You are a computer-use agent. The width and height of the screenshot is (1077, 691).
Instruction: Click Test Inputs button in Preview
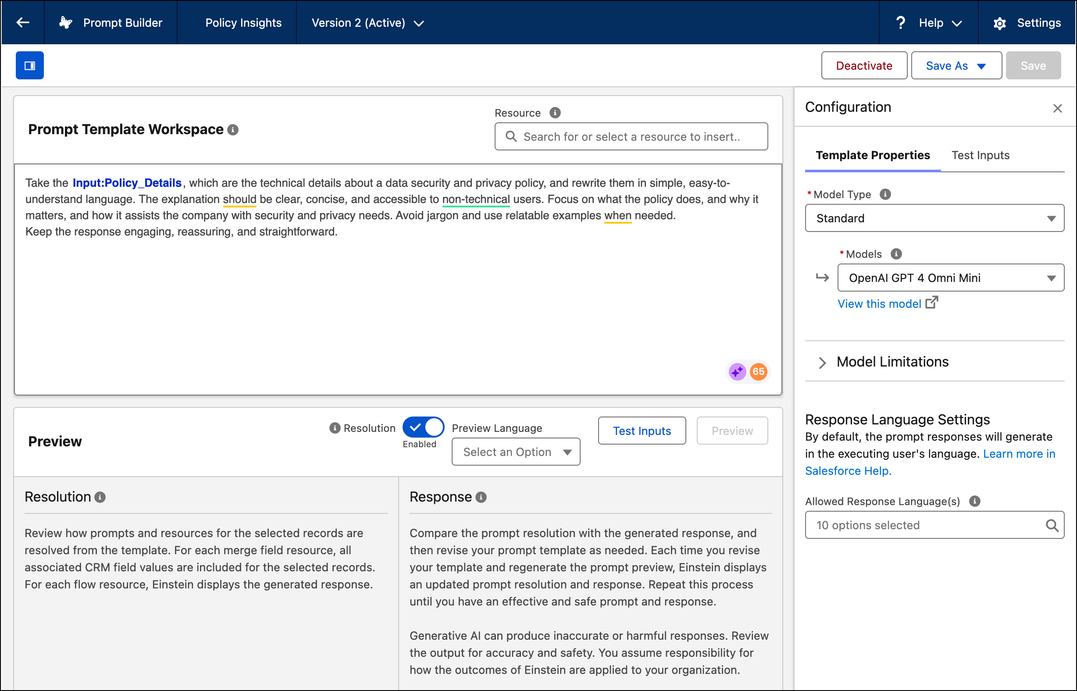pyautogui.click(x=642, y=431)
